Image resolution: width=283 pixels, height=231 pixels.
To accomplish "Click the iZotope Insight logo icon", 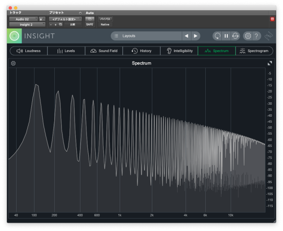I will [x=14, y=36].
